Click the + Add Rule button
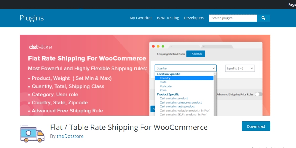The height and width of the screenshot is (148, 296). point(196,54)
